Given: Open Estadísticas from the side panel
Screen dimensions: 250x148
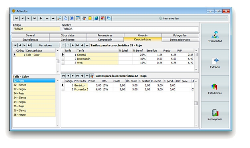Looking at the screenshot, I should point(215,89).
